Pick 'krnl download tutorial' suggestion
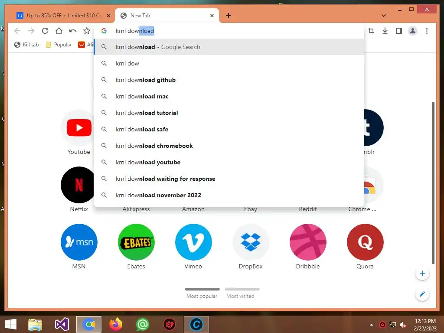The image size is (444, 333). click(x=229, y=113)
